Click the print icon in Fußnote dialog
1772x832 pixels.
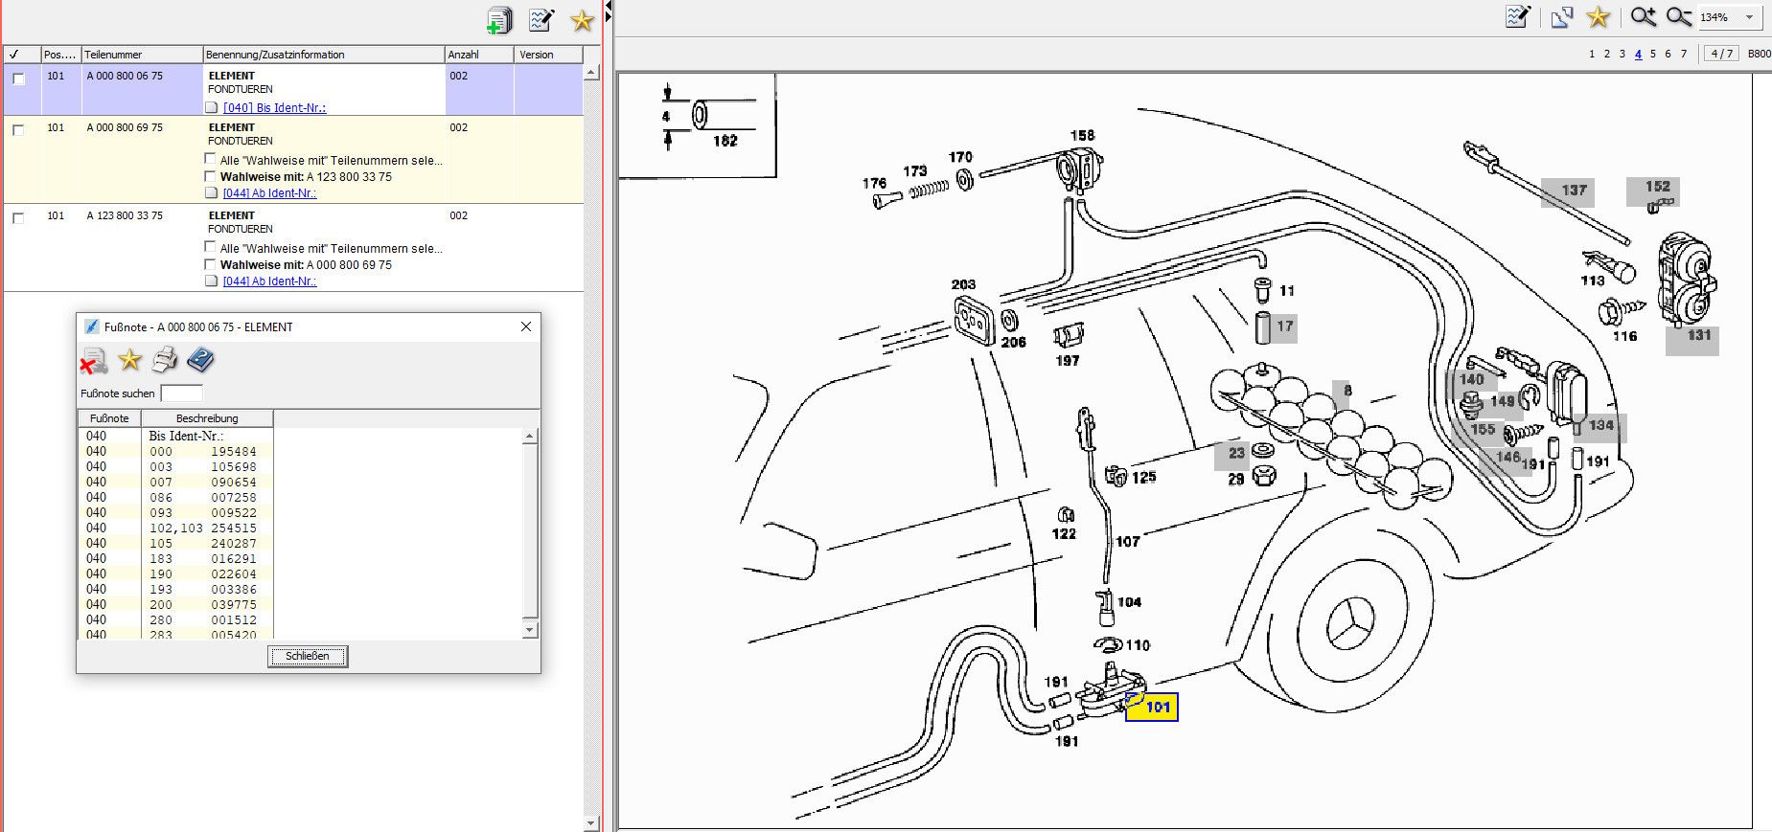[165, 360]
